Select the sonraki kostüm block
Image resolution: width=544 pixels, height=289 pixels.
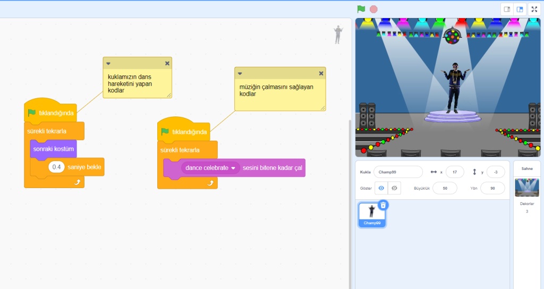54,149
